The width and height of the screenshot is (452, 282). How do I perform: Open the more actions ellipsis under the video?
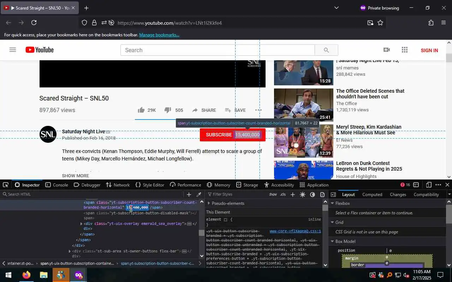click(x=258, y=110)
